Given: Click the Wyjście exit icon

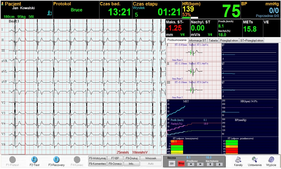Looking at the screenshot, I should [x=271, y=160].
